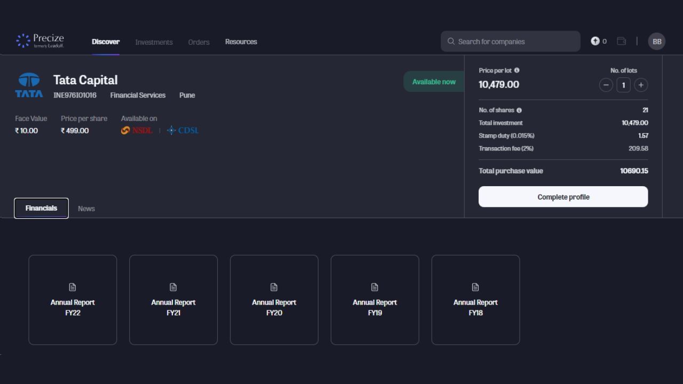Go to Investments menu
683x384 pixels.
coord(154,42)
